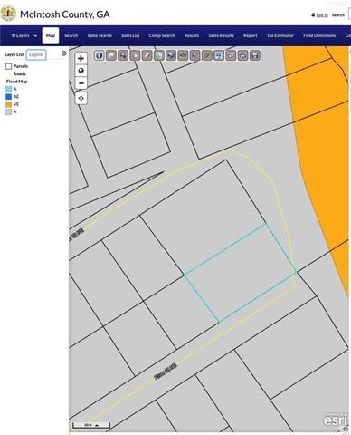The image size is (351, 435).
Task: Click the blue globe icon in map toolbar
Action: 171,55
